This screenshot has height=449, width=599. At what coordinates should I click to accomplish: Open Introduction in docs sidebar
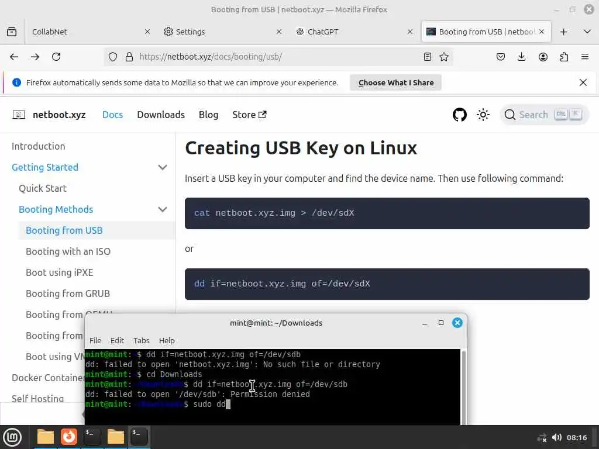pyautogui.click(x=38, y=146)
